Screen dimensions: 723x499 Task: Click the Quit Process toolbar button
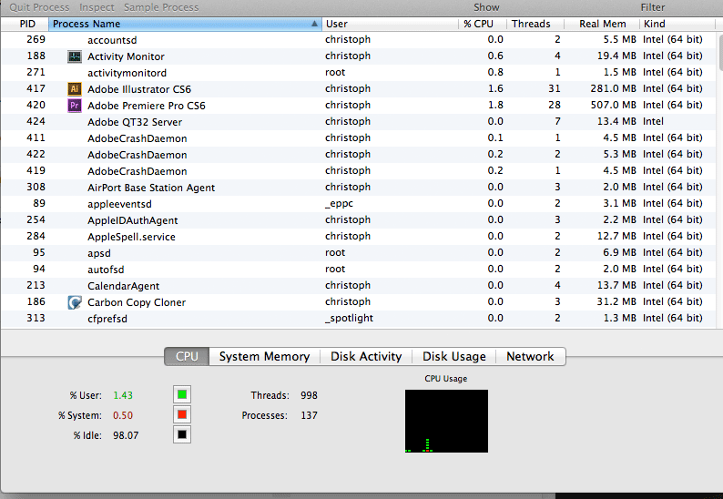point(39,7)
